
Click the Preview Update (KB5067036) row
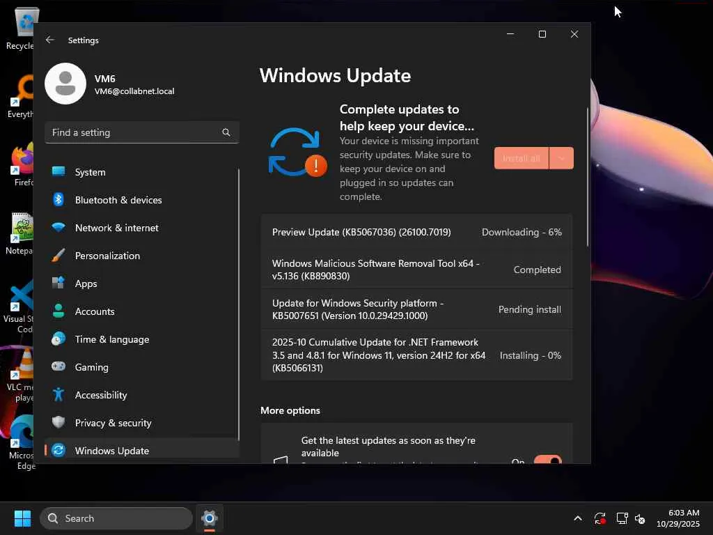click(416, 232)
